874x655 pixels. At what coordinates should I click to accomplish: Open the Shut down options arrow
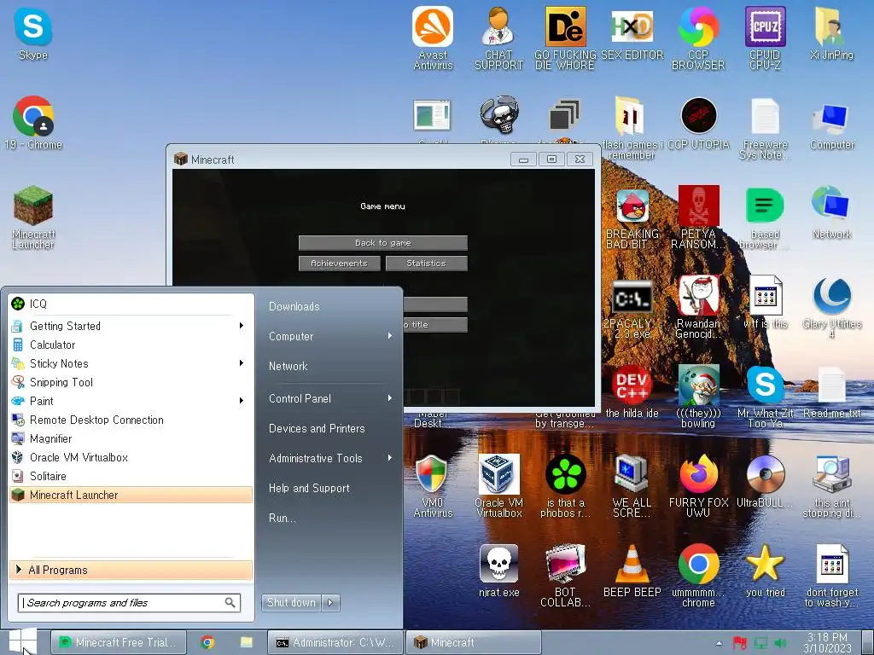coord(330,602)
